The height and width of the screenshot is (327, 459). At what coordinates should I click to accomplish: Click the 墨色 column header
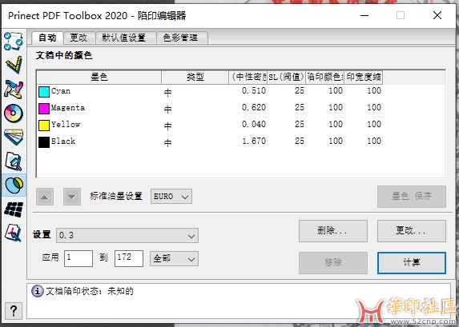[99, 77]
